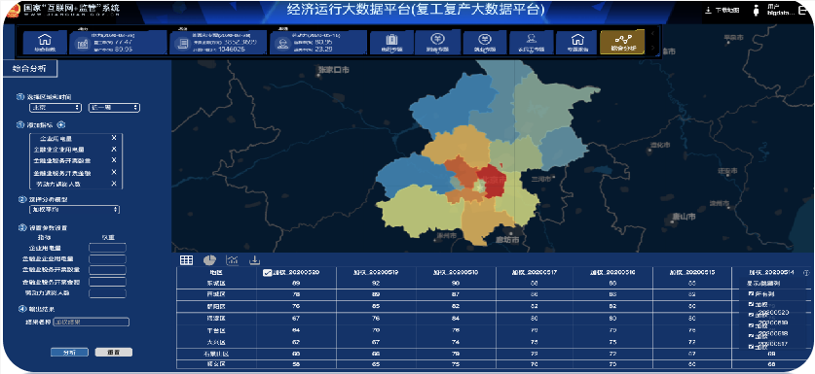Show the pie chart view

pos(209,260)
